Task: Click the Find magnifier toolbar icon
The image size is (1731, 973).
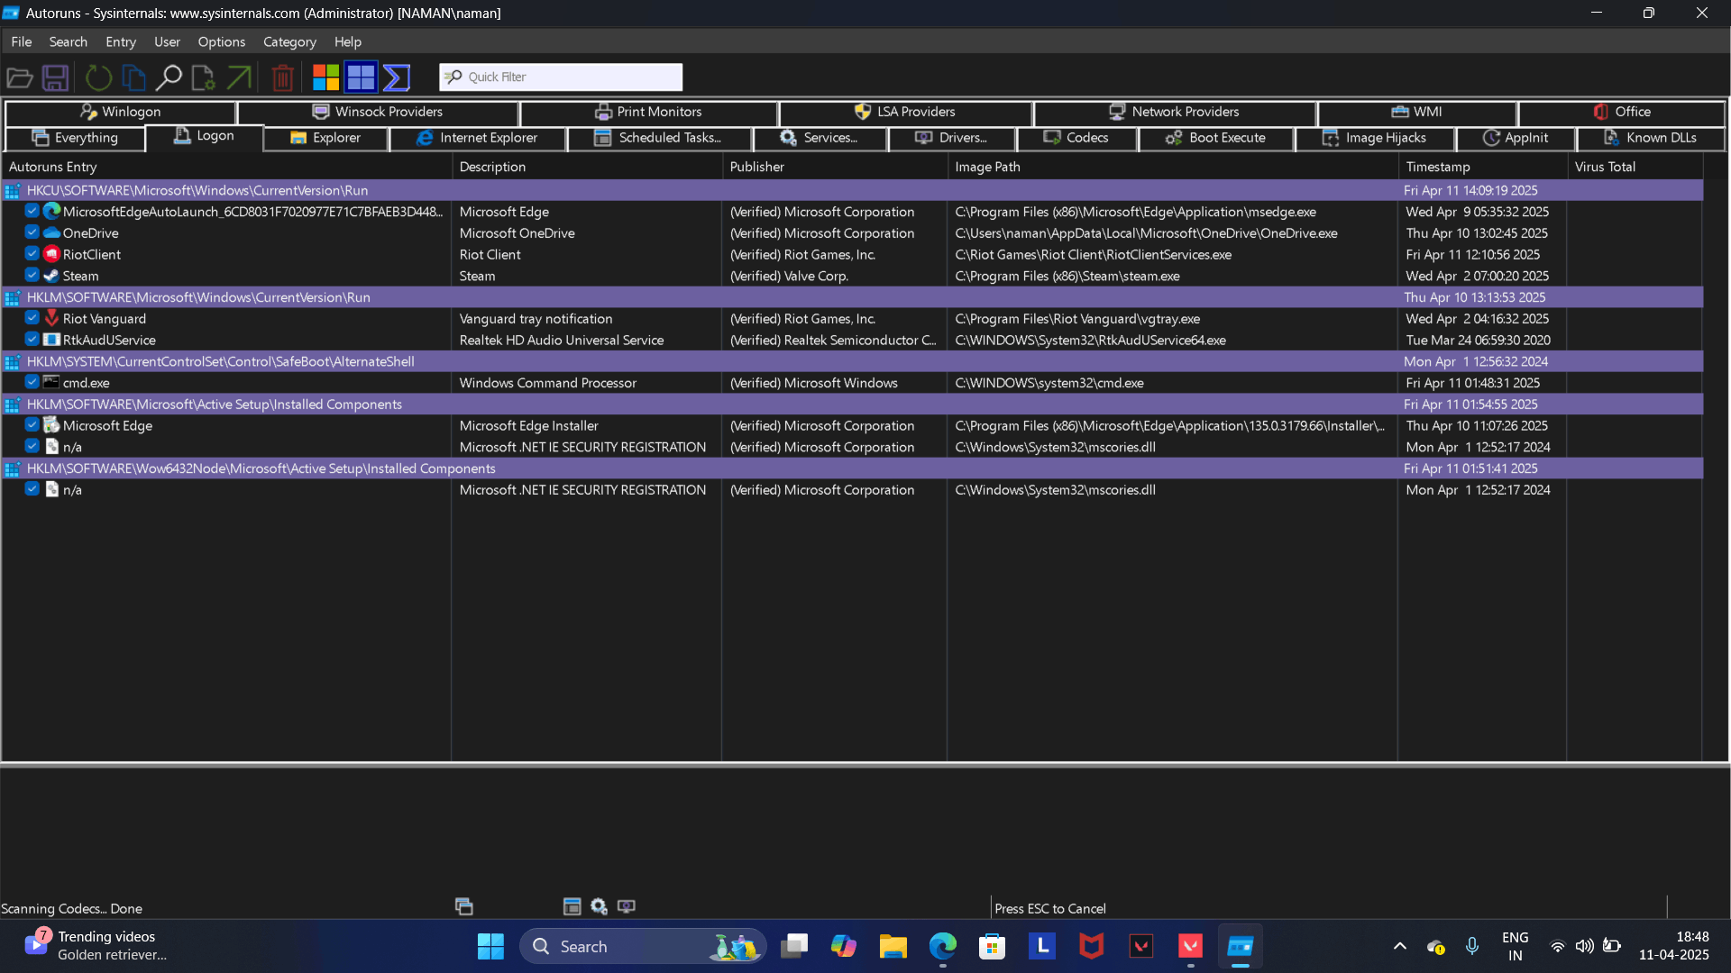Action: [169, 77]
